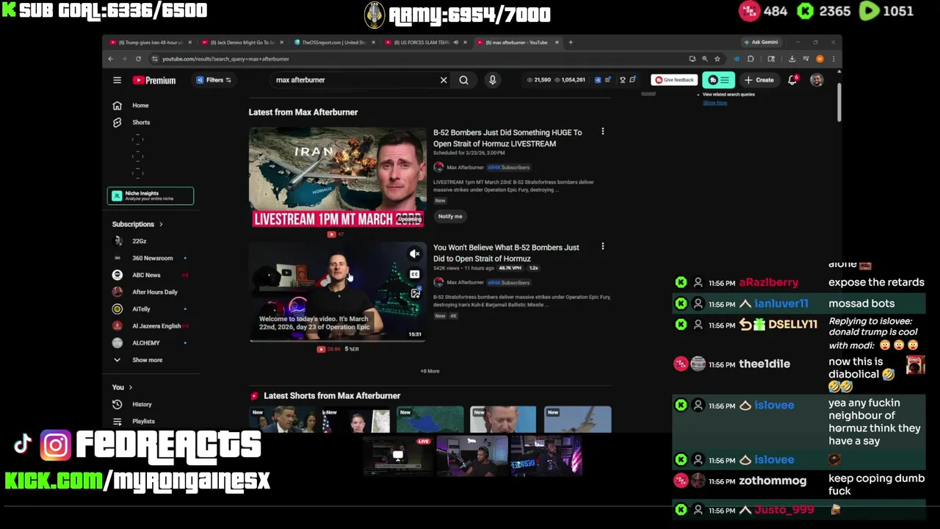Click the Give feedback button
The image size is (940, 529).
click(674, 80)
